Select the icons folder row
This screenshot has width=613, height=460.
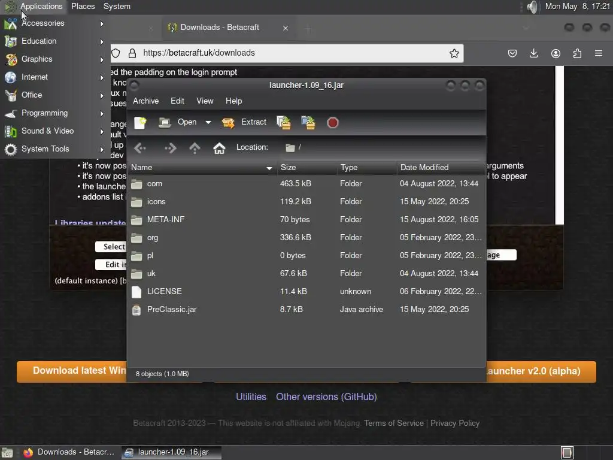pyautogui.click(x=306, y=201)
